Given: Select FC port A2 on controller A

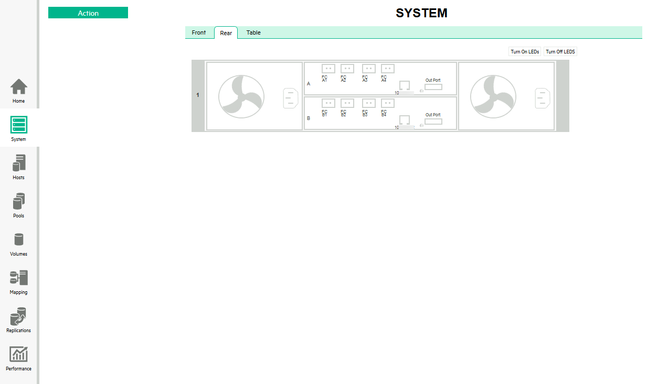Looking at the screenshot, I should 347,69.
